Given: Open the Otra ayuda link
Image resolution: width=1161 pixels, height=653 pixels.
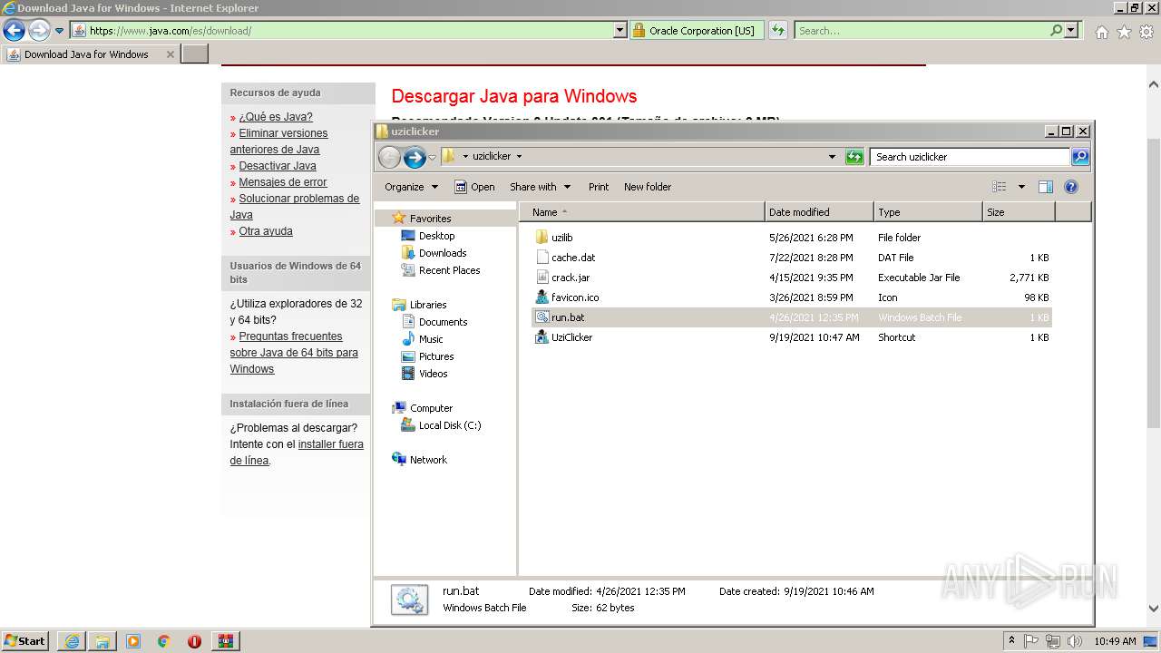Looking at the screenshot, I should (266, 231).
